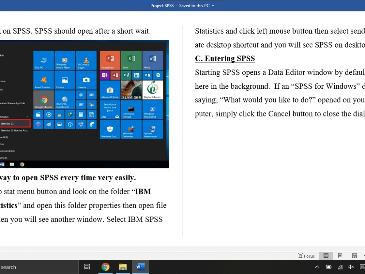Switch to Read Mode view
The height and width of the screenshot is (274, 365).
pyautogui.click(x=326, y=256)
